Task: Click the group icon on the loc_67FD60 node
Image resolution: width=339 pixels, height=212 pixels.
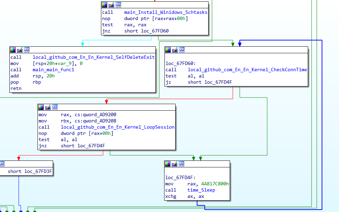Action: [x=182, y=50]
